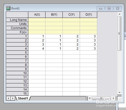The image size is (126, 110).
Task: Click the Comments row label
Action: pos(17,28)
